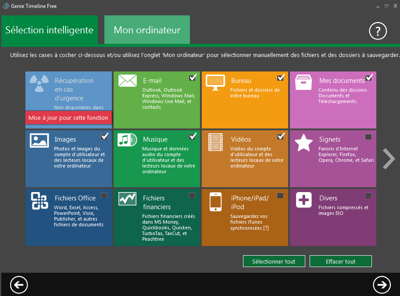Click the Sauvegardez vos fichiers iTunes text
Viewport: 400px width, 296px height.
coord(249,222)
